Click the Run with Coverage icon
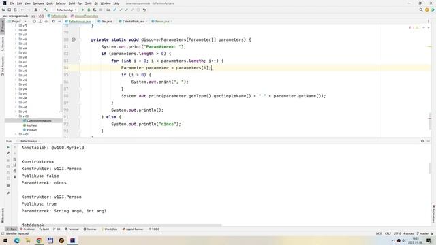 [95, 10]
